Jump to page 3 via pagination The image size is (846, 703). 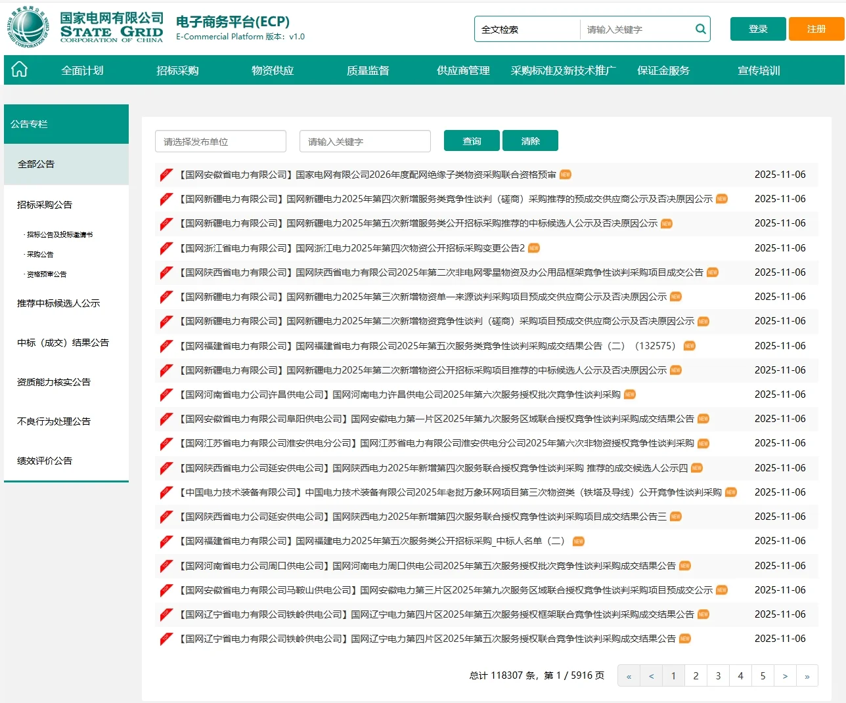coord(718,675)
